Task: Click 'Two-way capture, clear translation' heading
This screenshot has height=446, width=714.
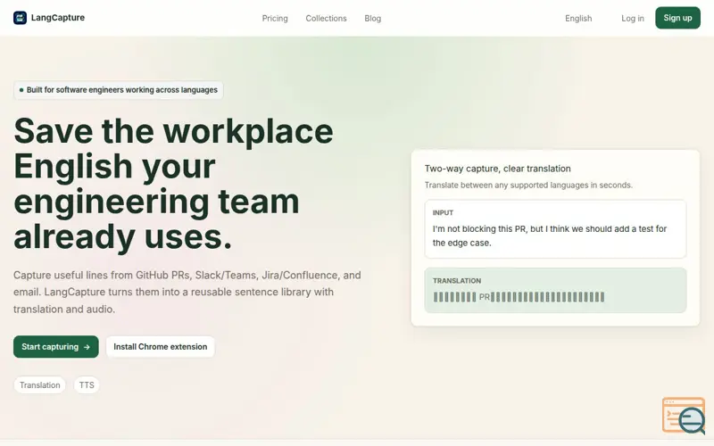Action: click(497, 169)
